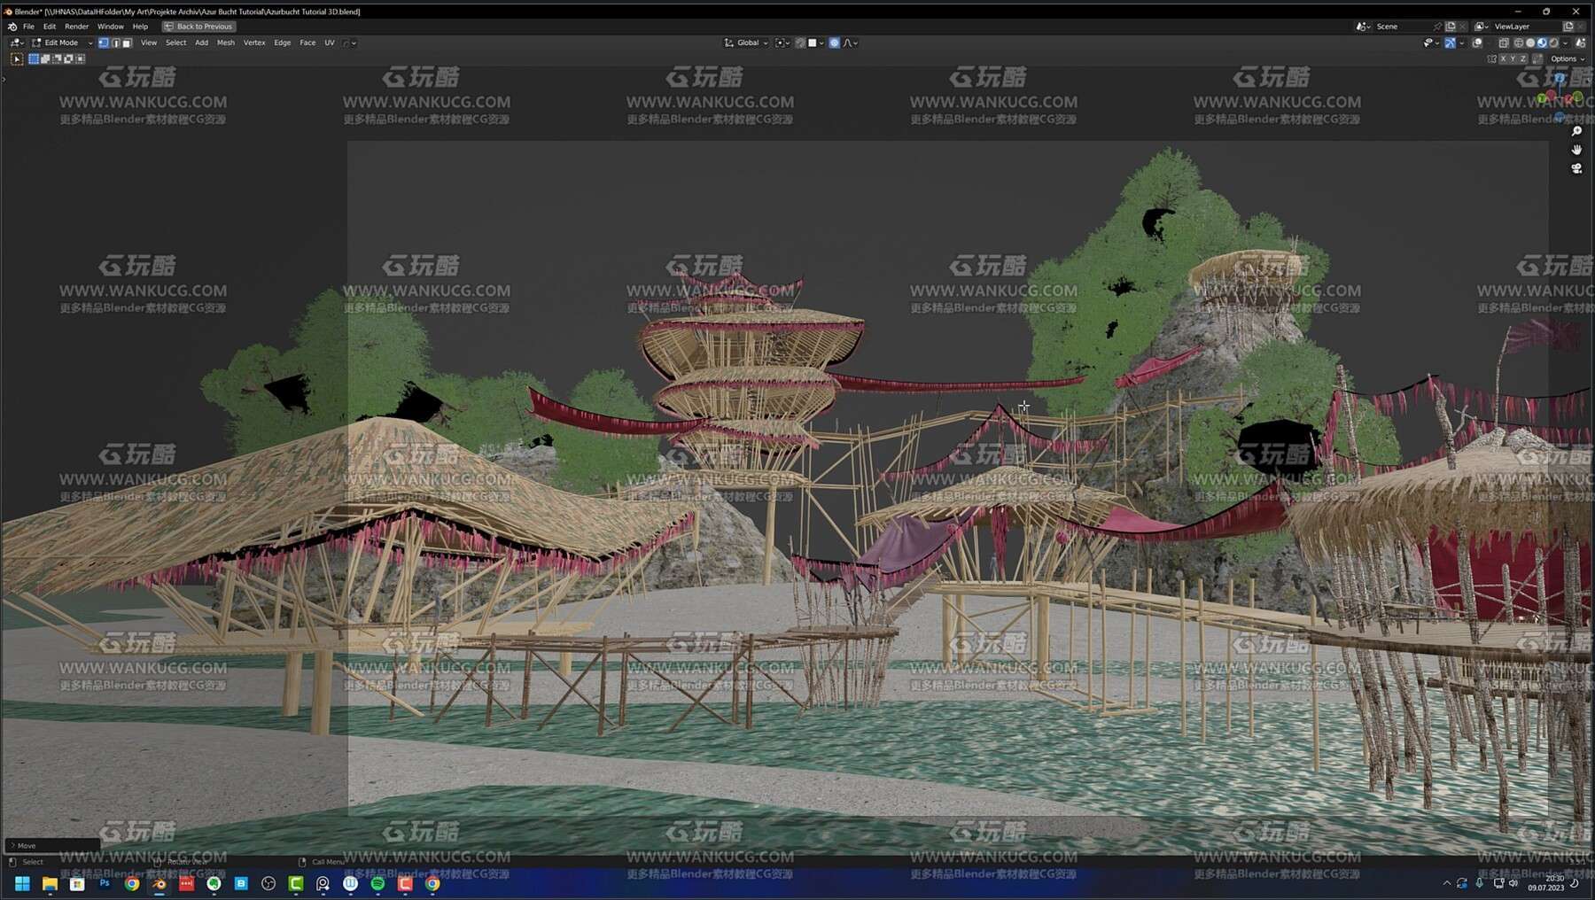The image size is (1595, 900).
Task: Open the File menu
Action: [28, 27]
